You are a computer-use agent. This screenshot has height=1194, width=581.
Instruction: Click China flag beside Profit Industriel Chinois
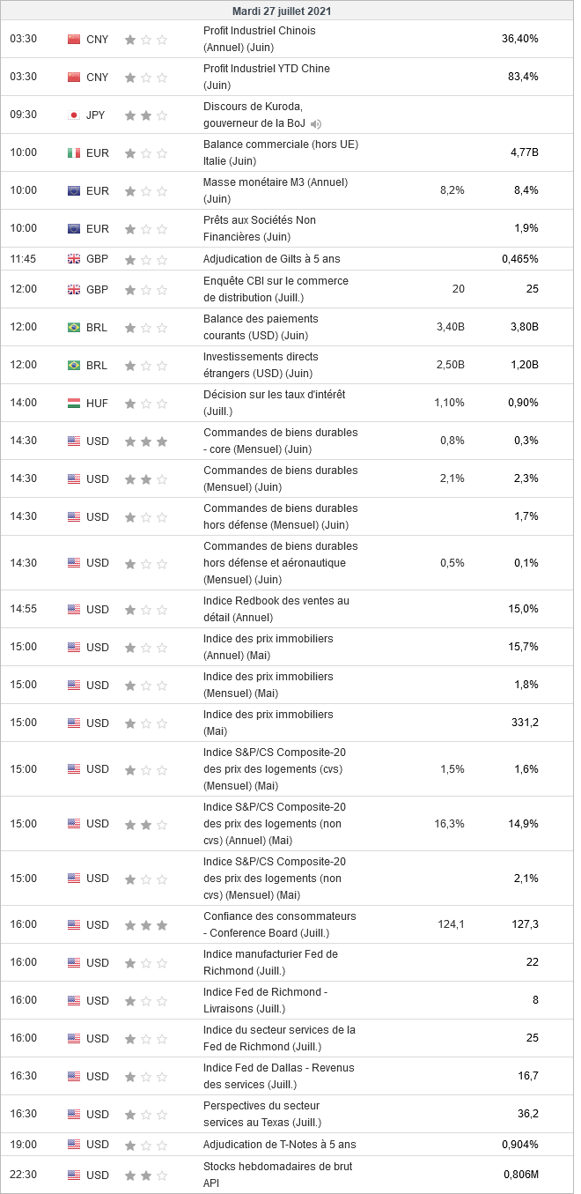pyautogui.click(x=74, y=40)
